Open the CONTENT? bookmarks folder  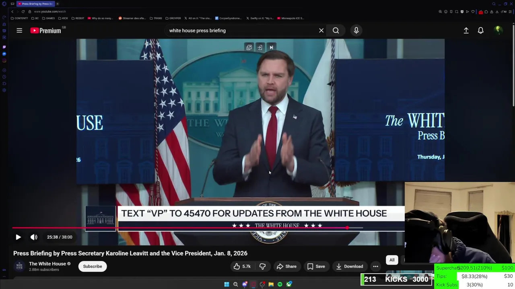pyautogui.click(x=19, y=18)
